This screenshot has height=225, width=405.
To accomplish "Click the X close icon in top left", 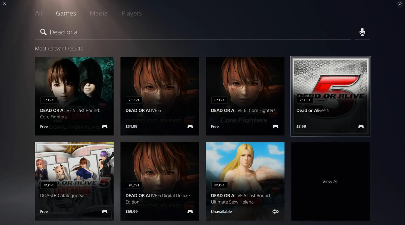I will (x=4, y=4).
